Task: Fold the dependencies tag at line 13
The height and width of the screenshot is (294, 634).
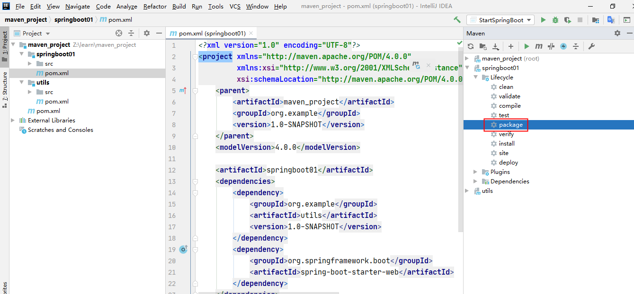Action: click(195, 182)
